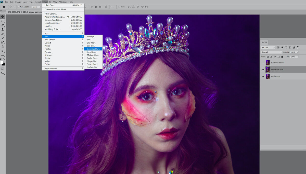
Task: Expand the Sharpen submenu
Action: click(63, 55)
